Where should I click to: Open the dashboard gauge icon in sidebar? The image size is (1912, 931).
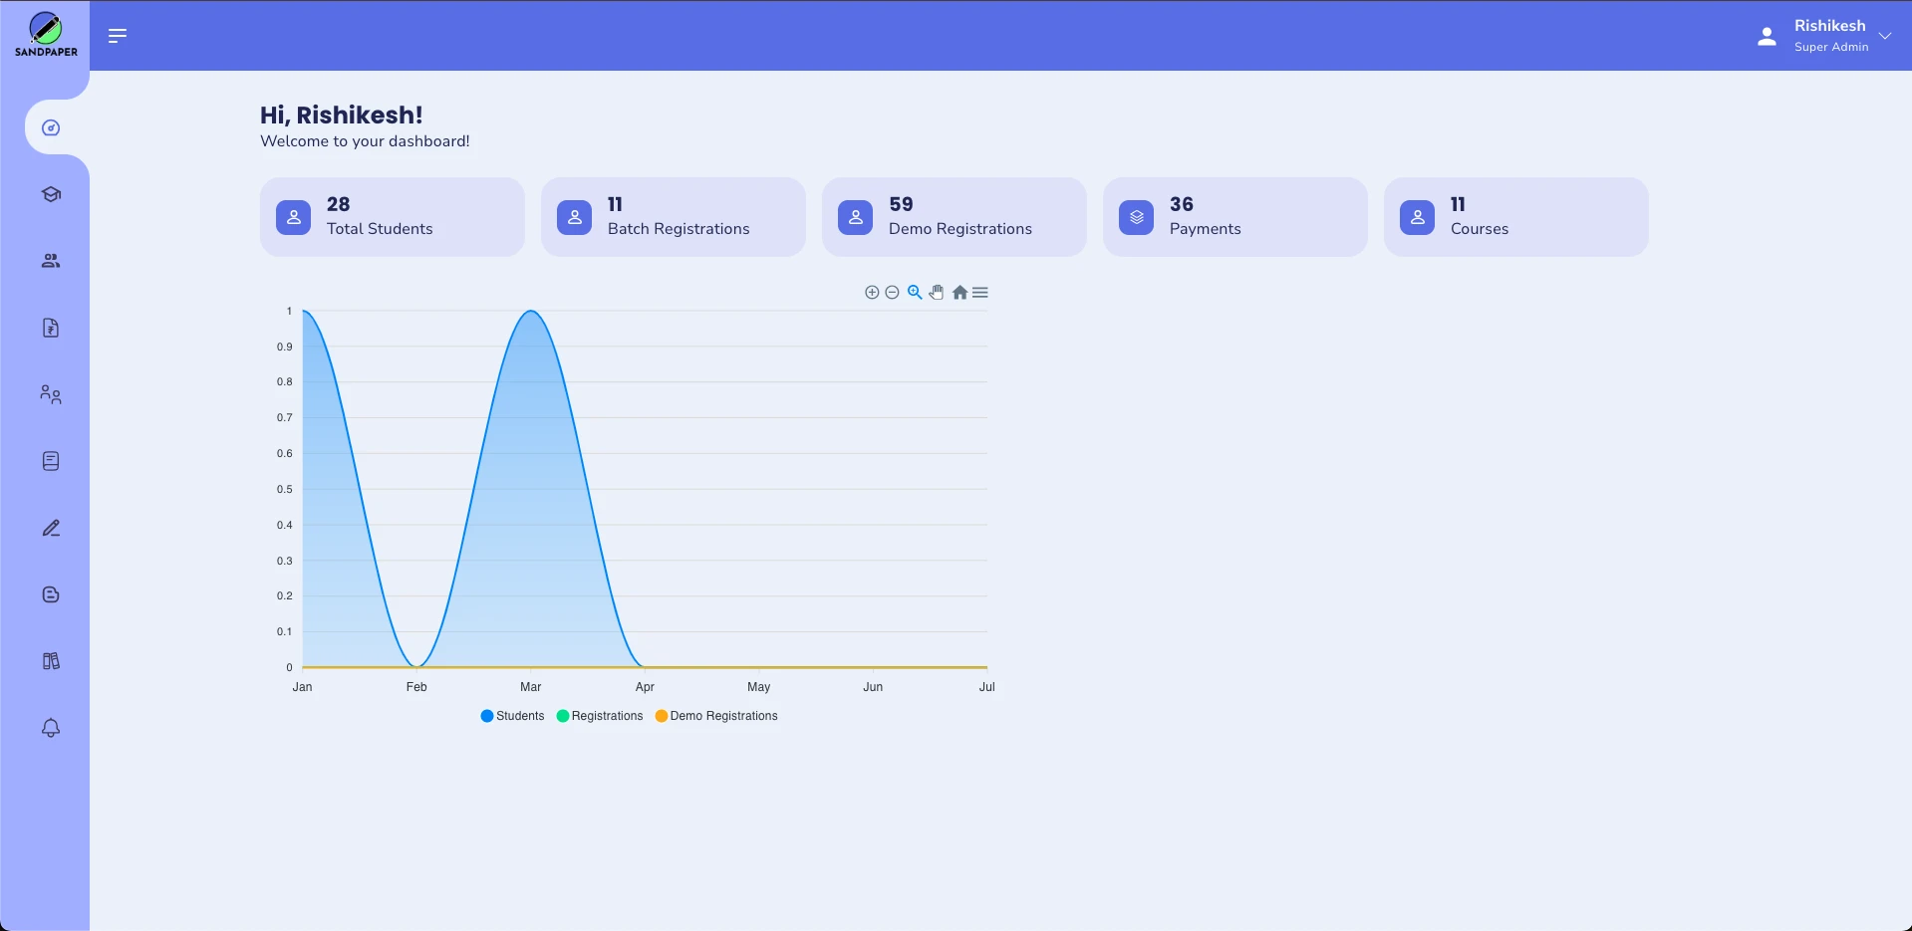(51, 127)
